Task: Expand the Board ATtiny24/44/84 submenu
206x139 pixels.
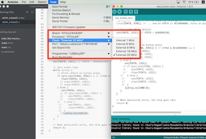Action: [80, 33]
